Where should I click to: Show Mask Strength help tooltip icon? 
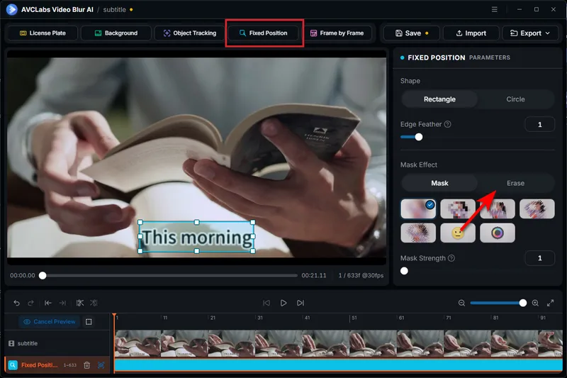(451, 258)
